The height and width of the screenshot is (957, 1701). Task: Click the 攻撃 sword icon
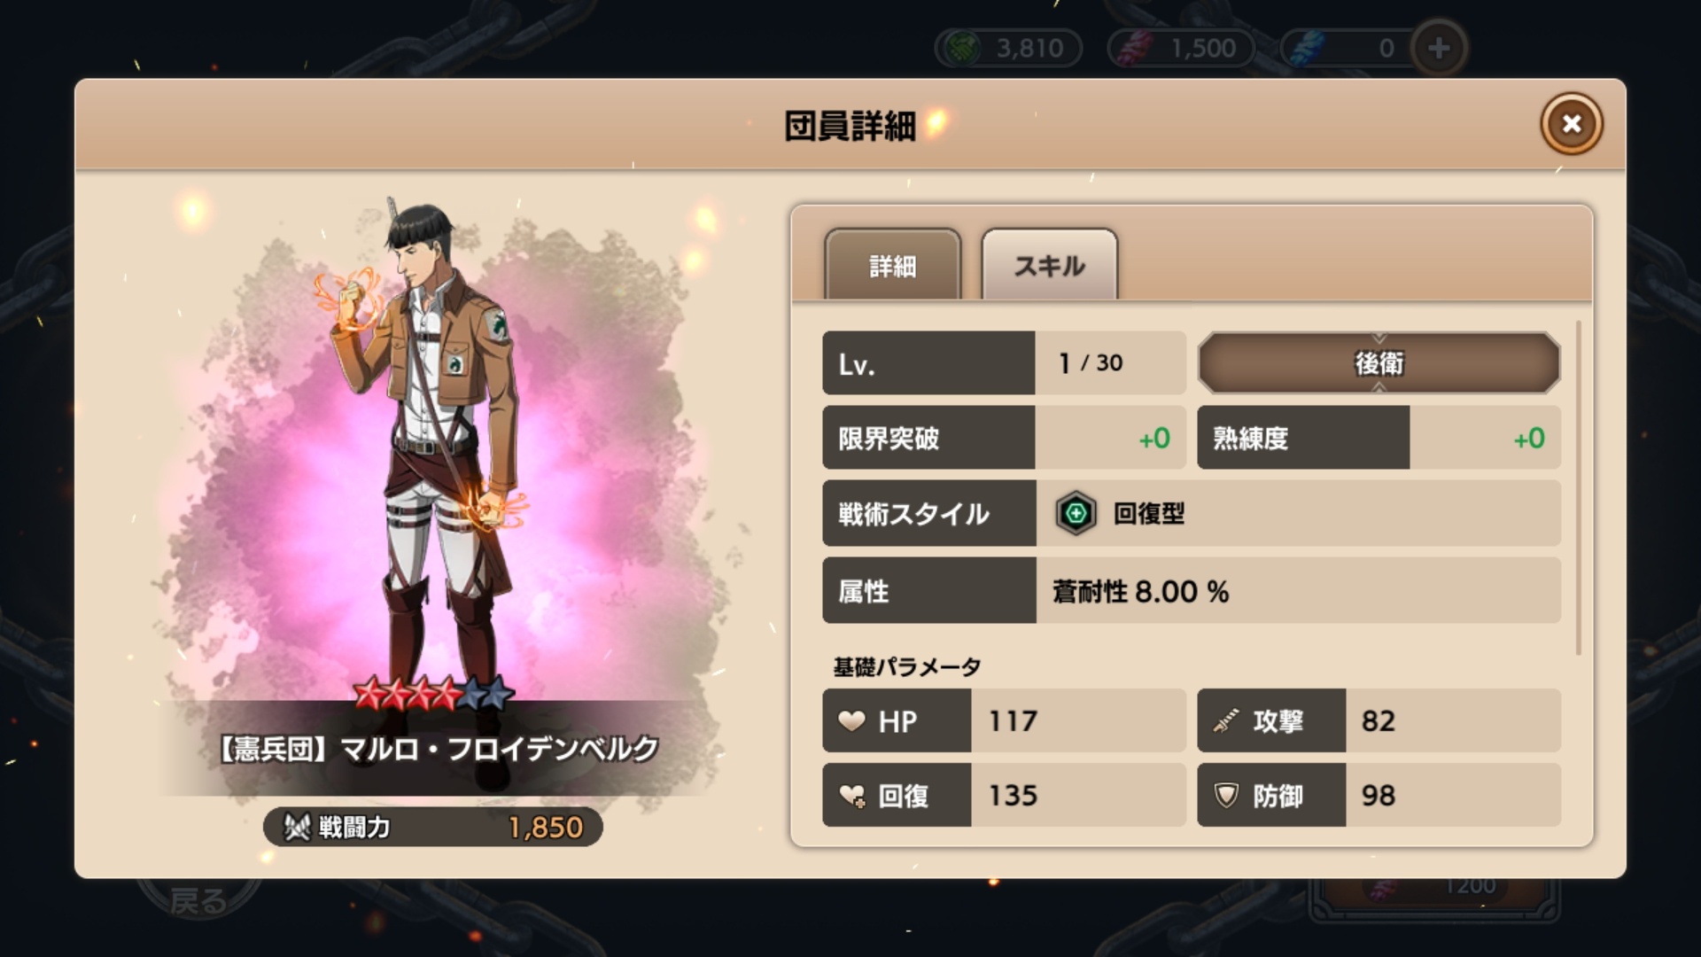[1226, 721]
